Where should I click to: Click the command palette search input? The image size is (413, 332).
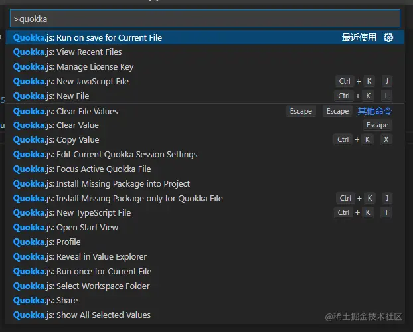click(205, 19)
